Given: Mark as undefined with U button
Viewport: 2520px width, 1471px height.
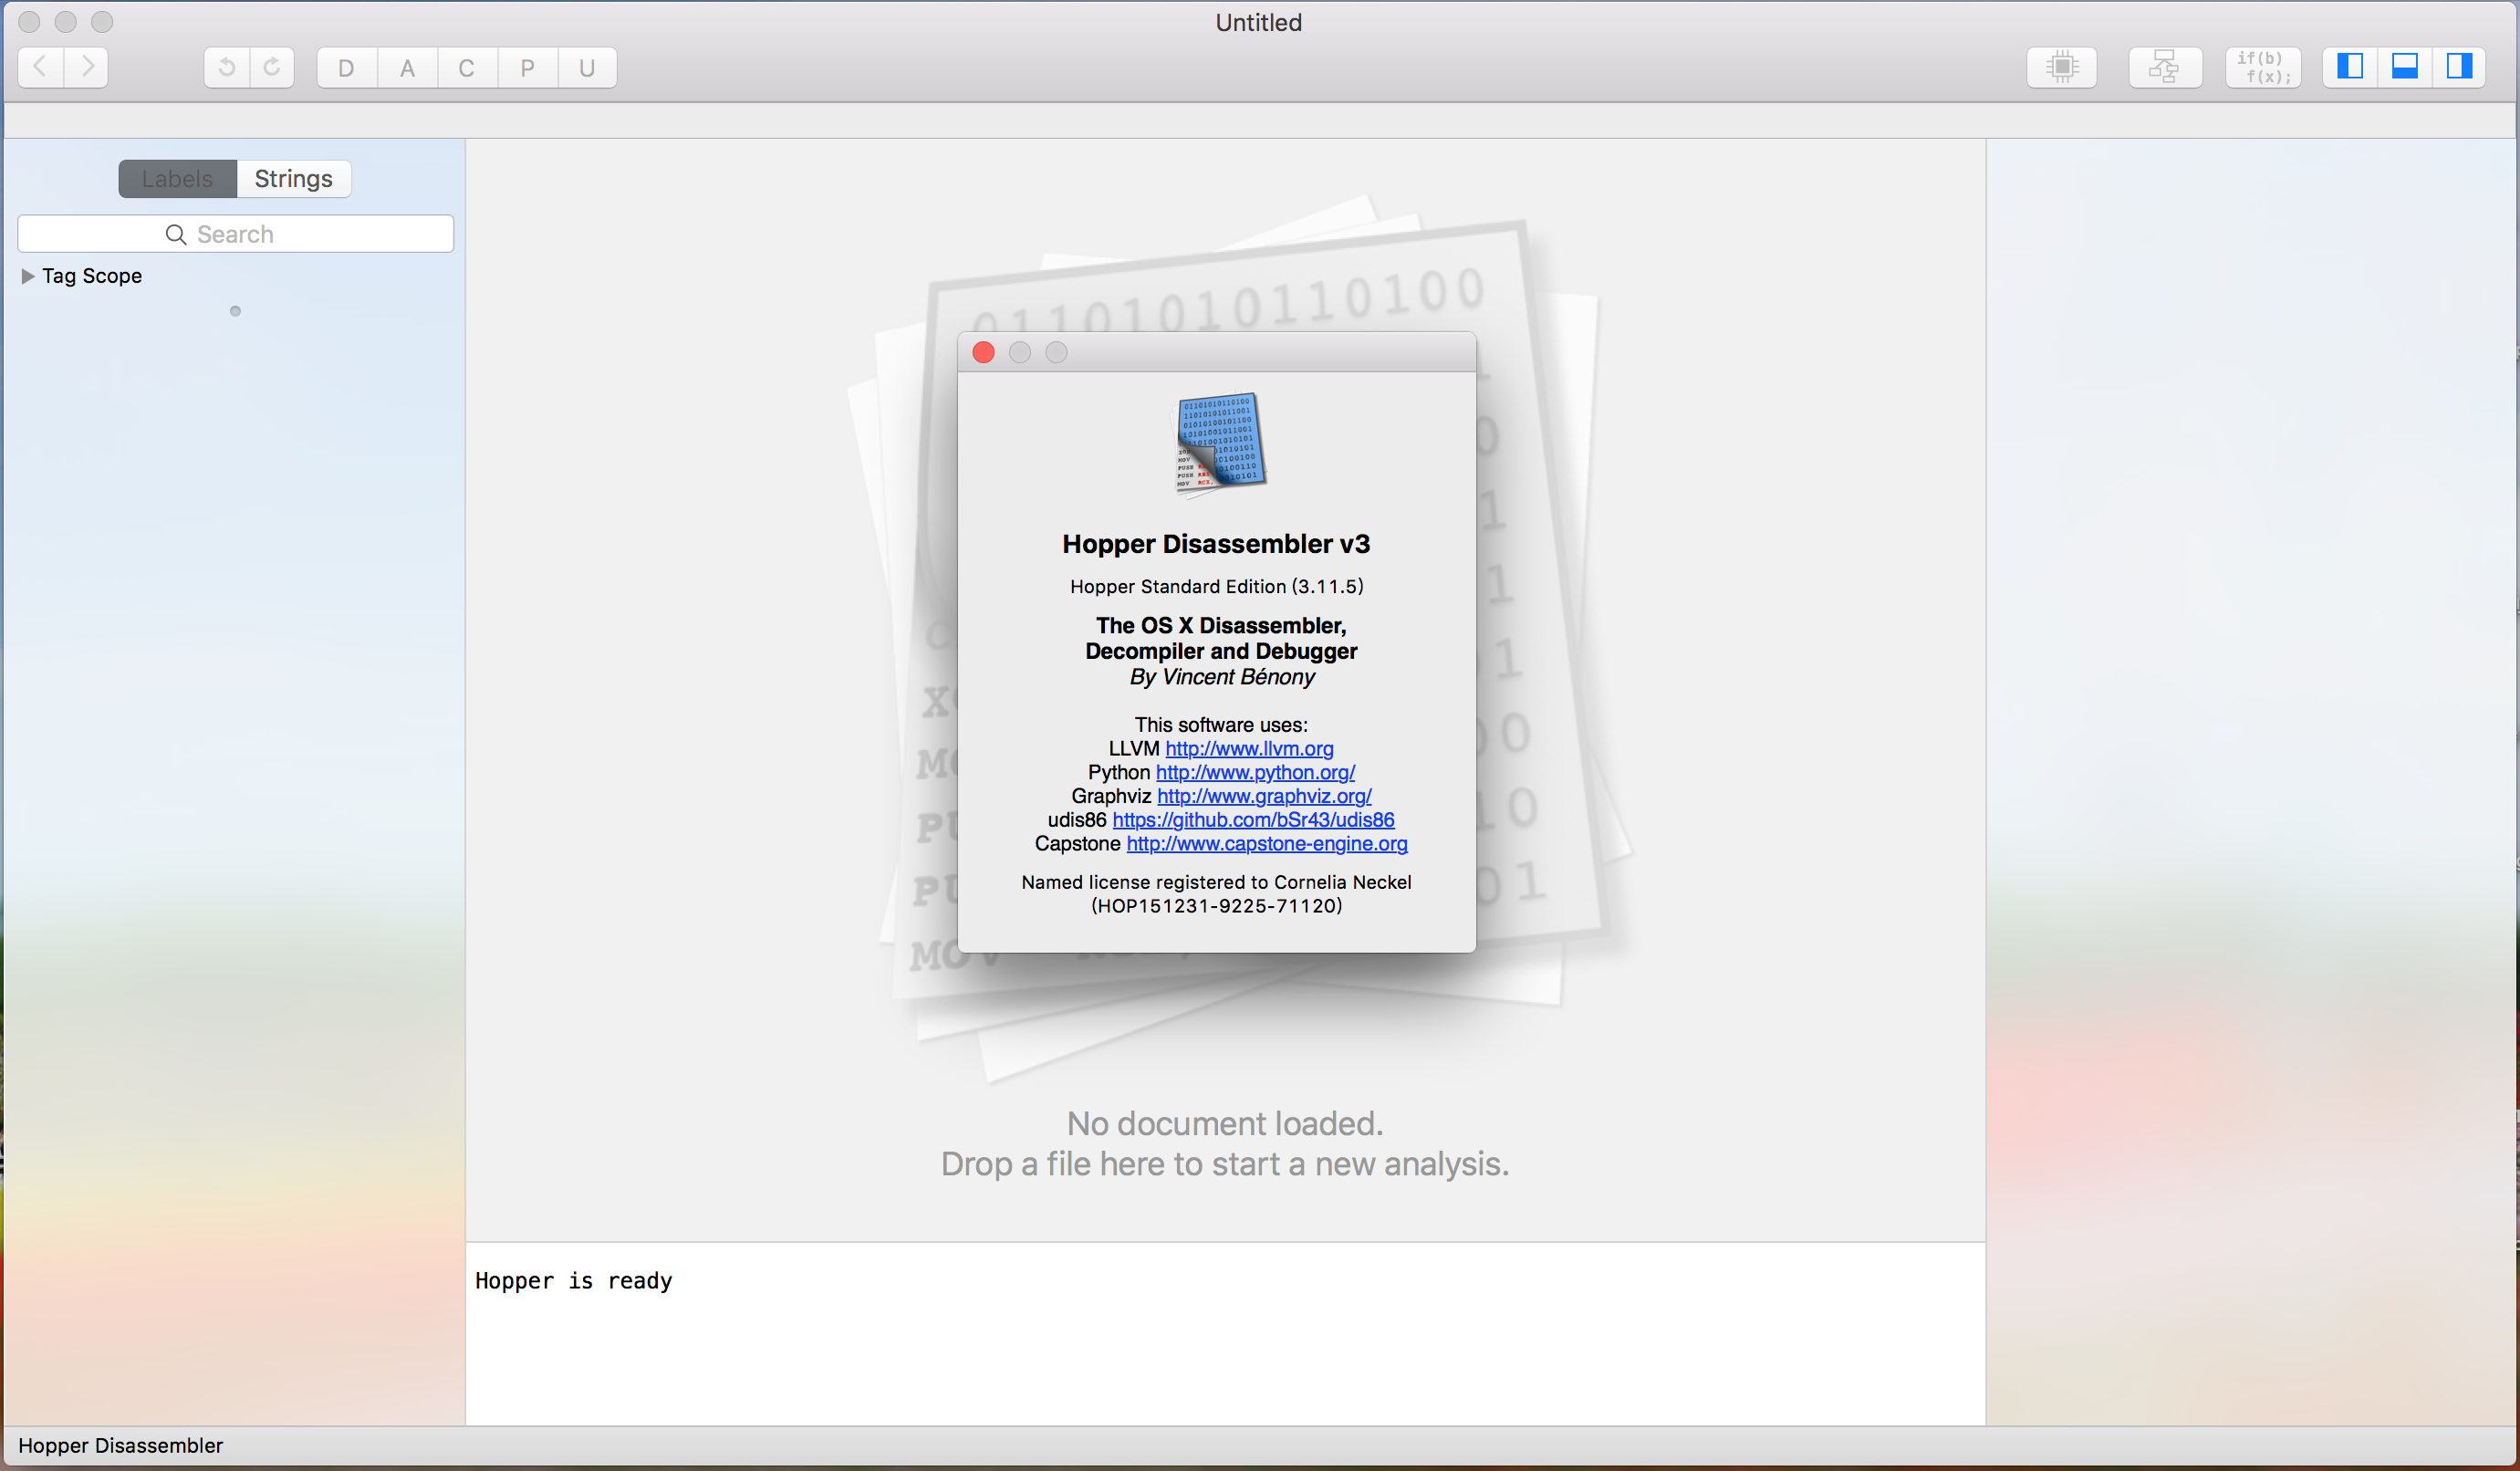Looking at the screenshot, I should point(587,67).
